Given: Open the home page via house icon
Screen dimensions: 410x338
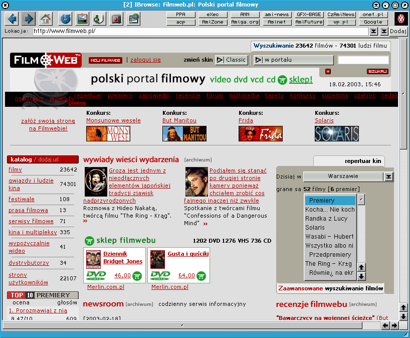Looking at the screenshot, I should point(46,19).
